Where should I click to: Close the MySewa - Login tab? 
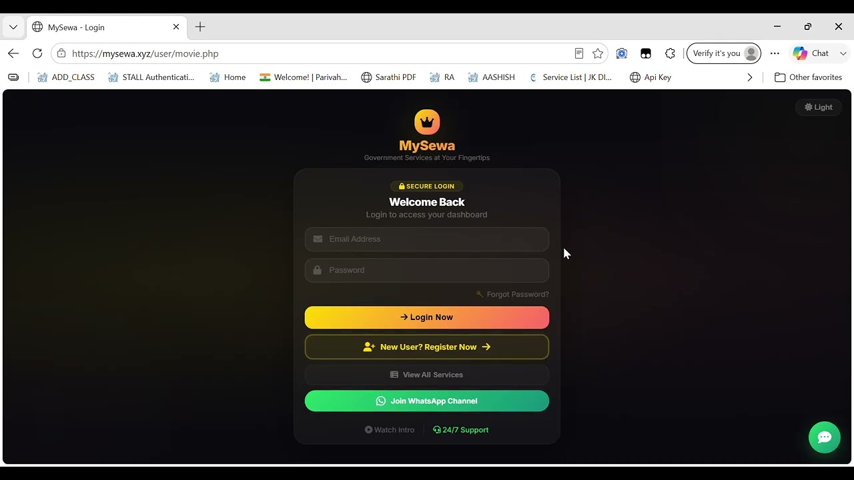[176, 27]
